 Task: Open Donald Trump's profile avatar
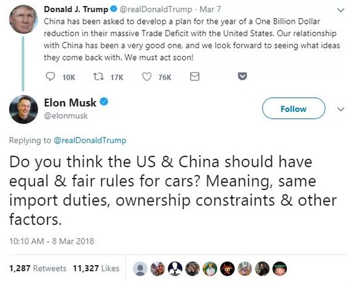click(22, 20)
